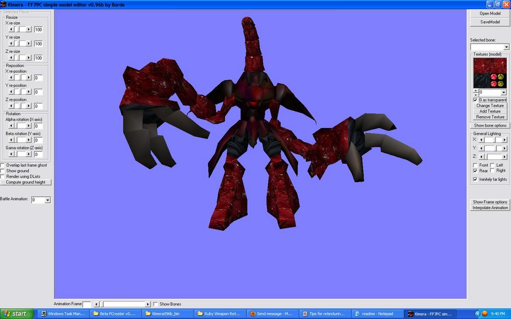Click the Y re-size value field
The height and width of the screenshot is (319, 511).
point(38,44)
